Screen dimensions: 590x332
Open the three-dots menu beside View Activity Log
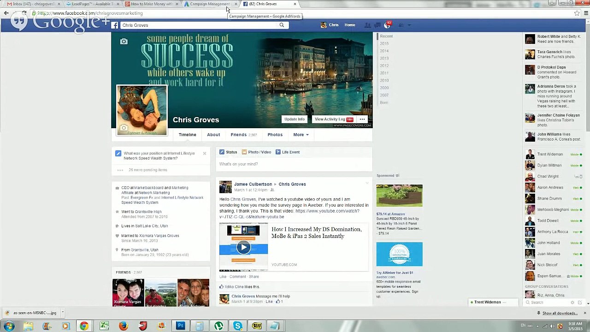pos(362,119)
